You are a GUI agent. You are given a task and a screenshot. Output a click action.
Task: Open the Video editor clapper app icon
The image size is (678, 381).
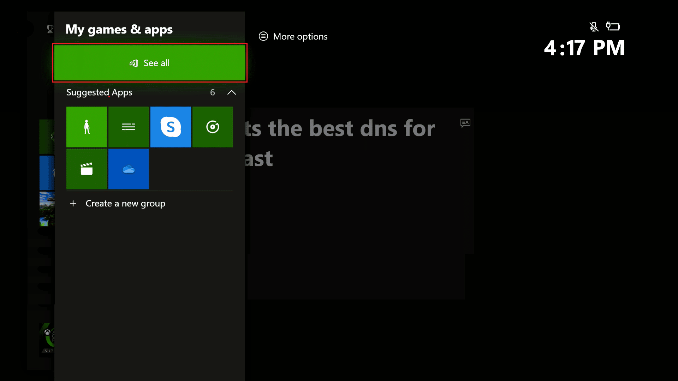pos(86,168)
